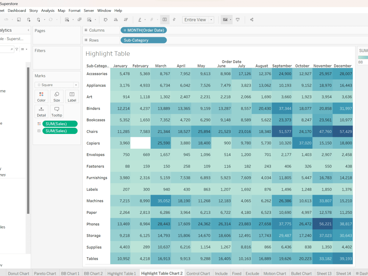
Task: Click the SUM(Sales) color legend gradient
Action: tap(364, 58)
